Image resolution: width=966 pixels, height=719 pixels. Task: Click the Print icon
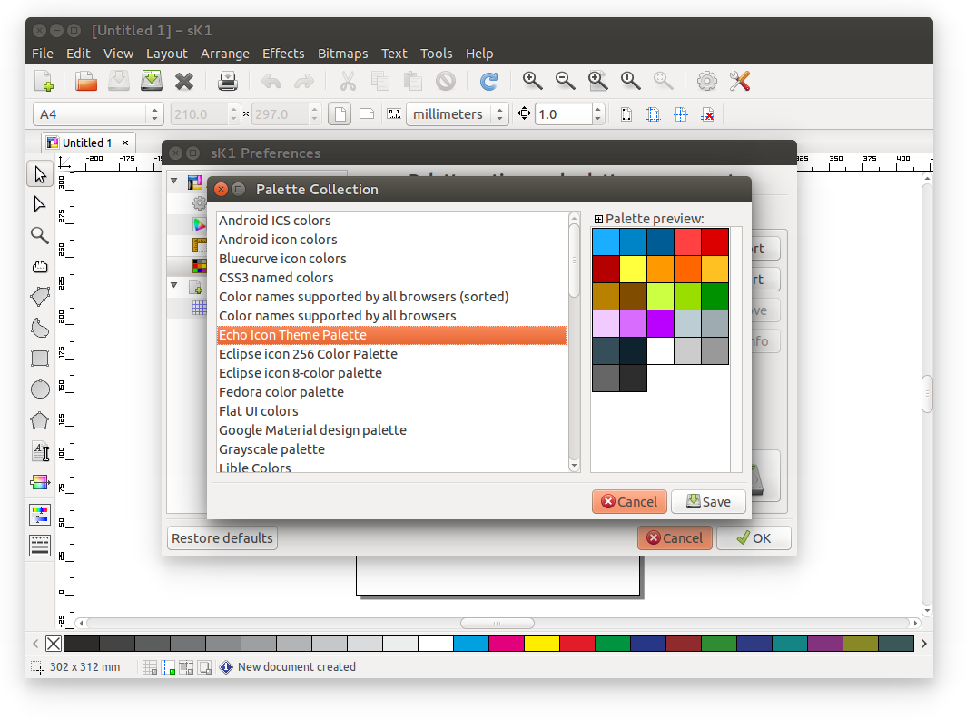click(x=227, y=82)
